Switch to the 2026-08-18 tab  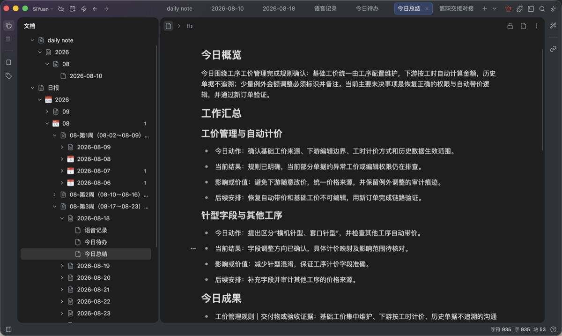(279, 9)
